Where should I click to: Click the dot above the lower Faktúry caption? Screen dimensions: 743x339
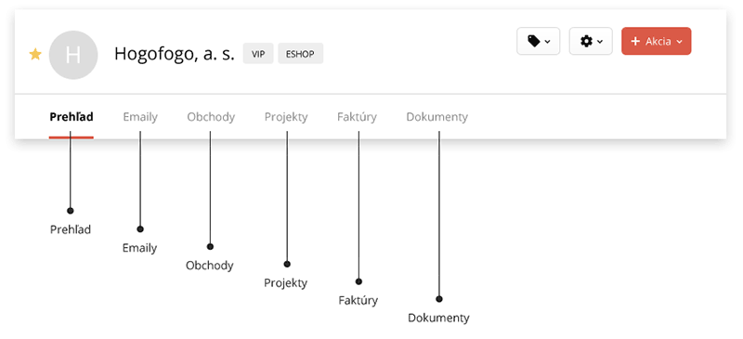pyautogui.click(x=358, y=281)
